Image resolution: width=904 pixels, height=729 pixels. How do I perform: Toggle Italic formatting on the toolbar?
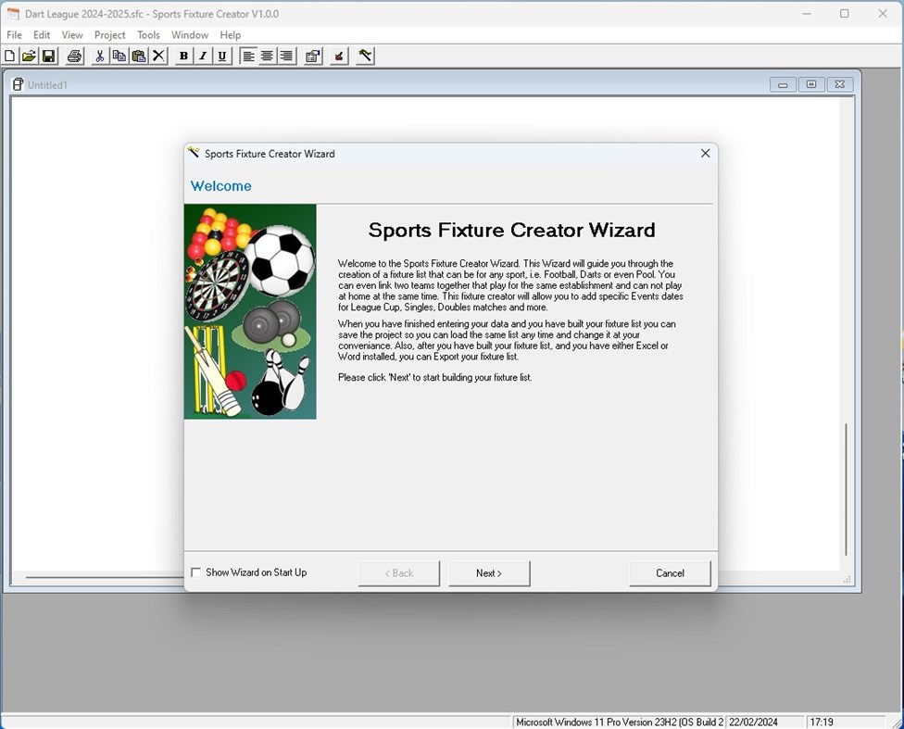[x=202, y=56]
